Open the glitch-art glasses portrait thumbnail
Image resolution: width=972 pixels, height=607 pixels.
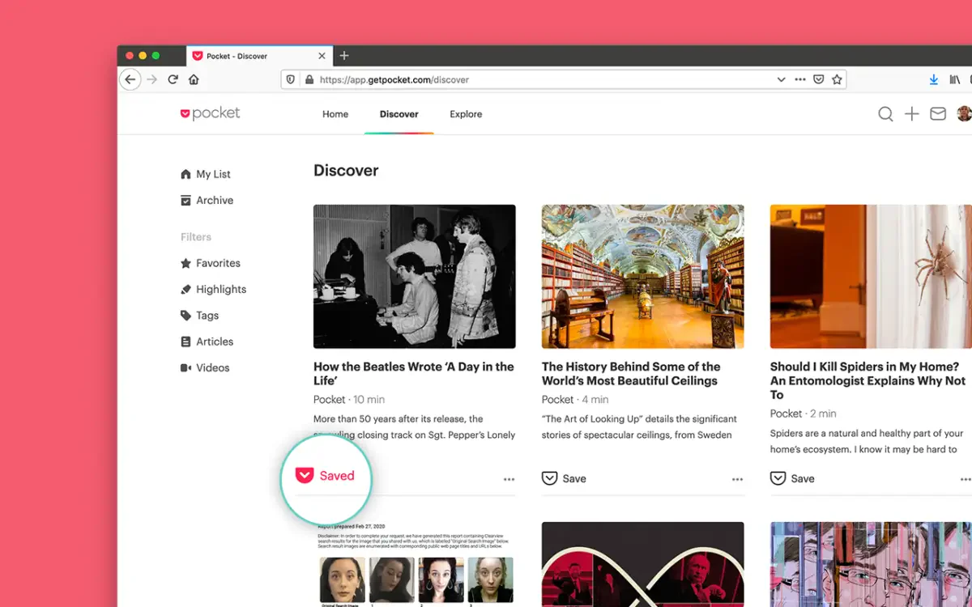871,564
